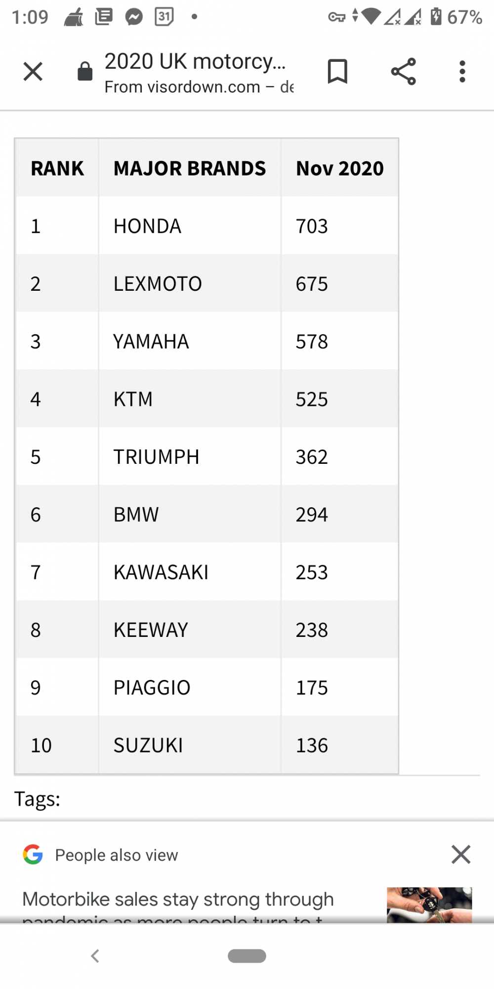Tap the MAJOR BRANDS column header

pos(190,168)
